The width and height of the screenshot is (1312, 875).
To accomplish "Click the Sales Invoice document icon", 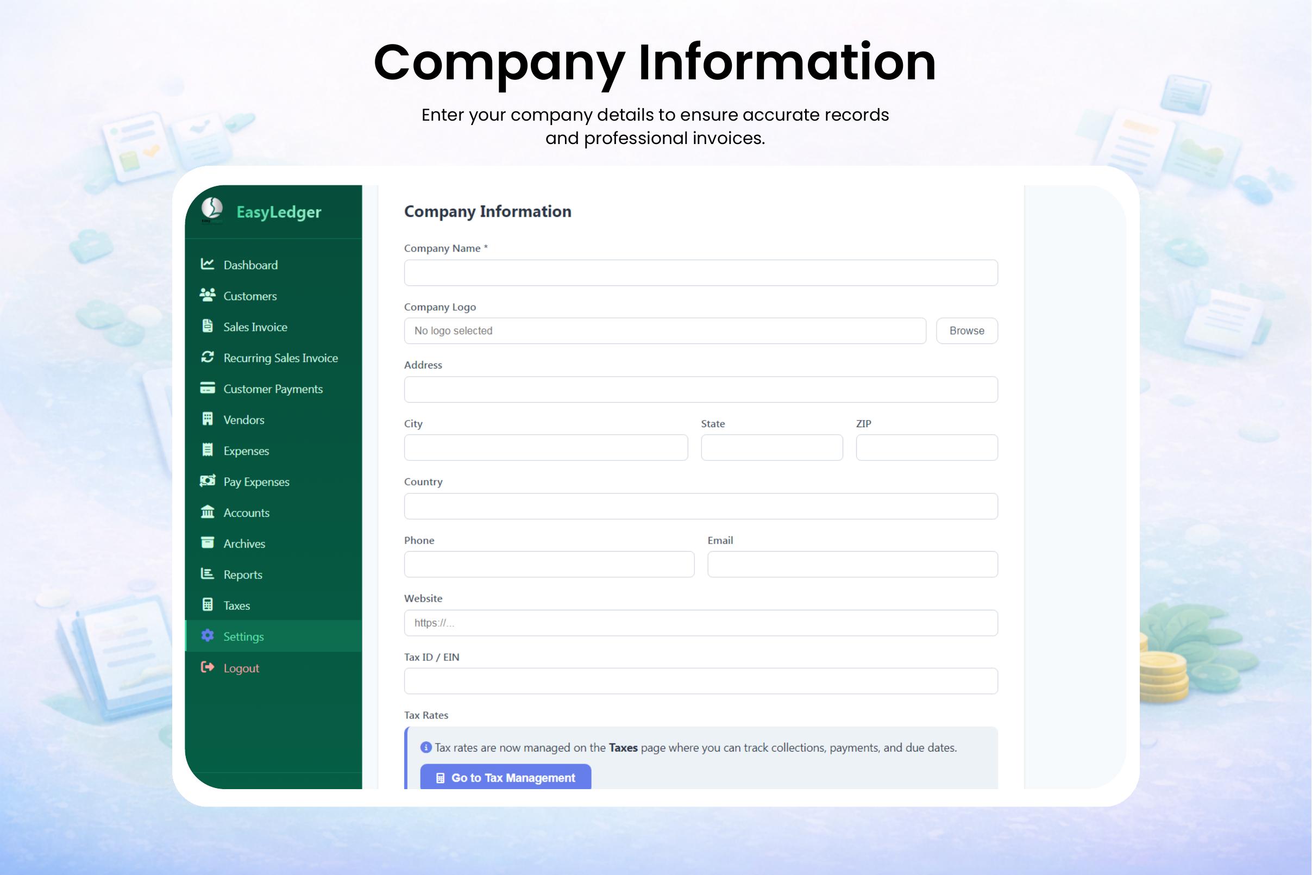I will click(x=208, y=326).
